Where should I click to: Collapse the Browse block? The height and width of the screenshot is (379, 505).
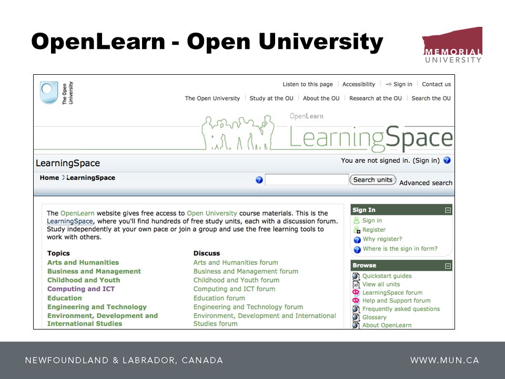coord(448,266)
